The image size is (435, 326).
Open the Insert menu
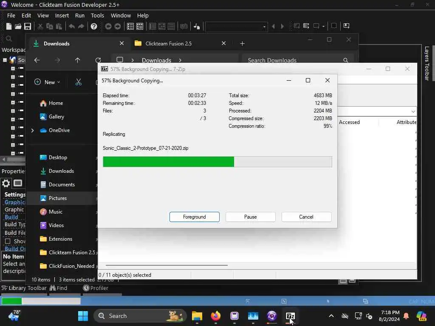point(62,16)
